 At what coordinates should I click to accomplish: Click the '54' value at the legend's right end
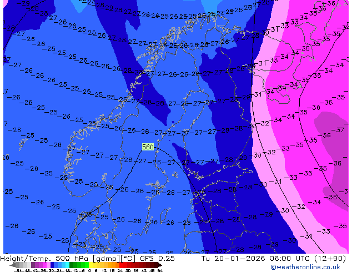[x=160, y=270]
